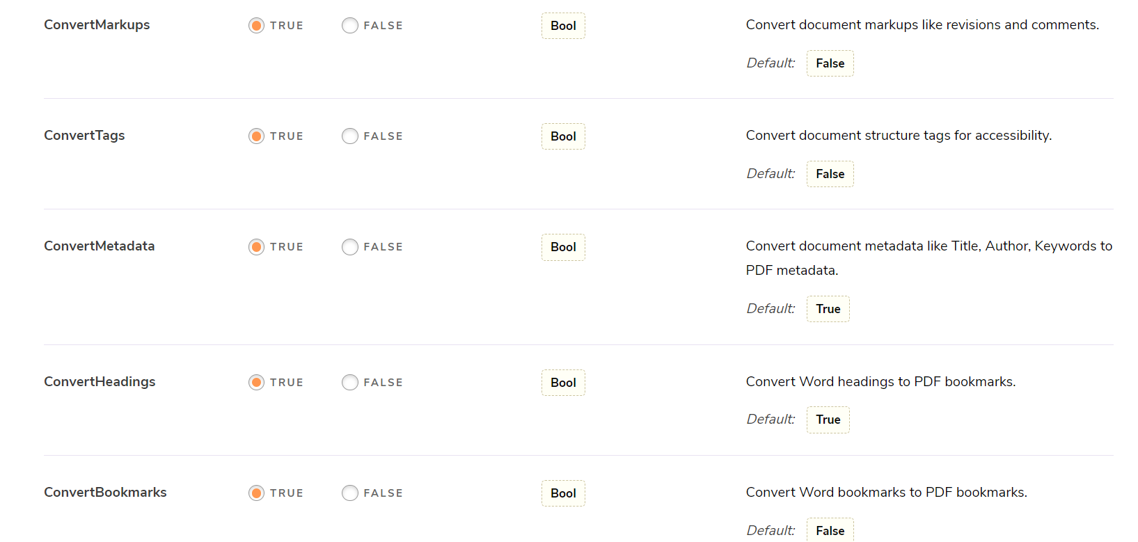Image resolution: width=1138 pixels, height=542 pixels.
Task: Enable ConvertBookmarks by selecting TRUE
Action: pos(257,493)
